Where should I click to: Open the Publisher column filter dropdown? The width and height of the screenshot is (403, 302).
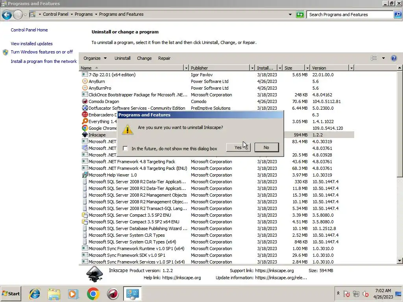tap(252, 68)
